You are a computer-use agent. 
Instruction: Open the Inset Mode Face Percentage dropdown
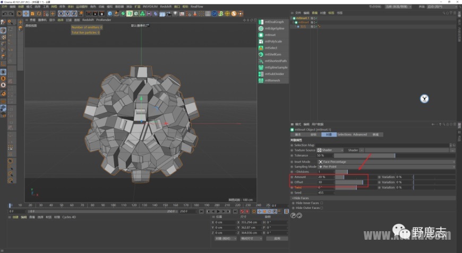[x=387, y=162]
